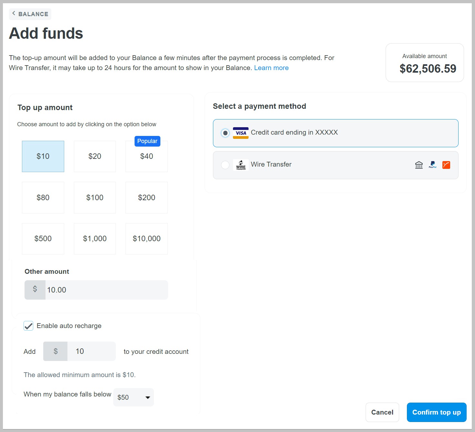Select the $10,000 top-up amount
Image resolution: width=475 pixels, height=432 pixels.
147,239
